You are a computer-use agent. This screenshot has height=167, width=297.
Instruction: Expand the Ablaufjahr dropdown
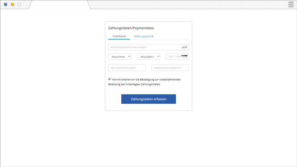(148, 57)
